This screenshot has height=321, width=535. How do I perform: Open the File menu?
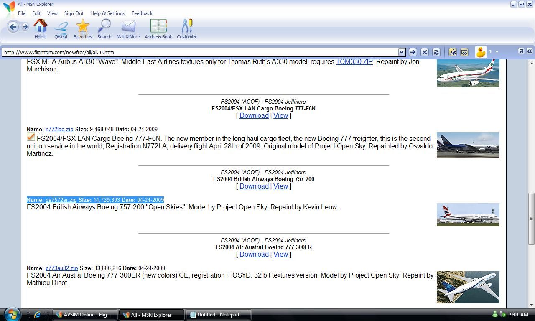point(22,13)
